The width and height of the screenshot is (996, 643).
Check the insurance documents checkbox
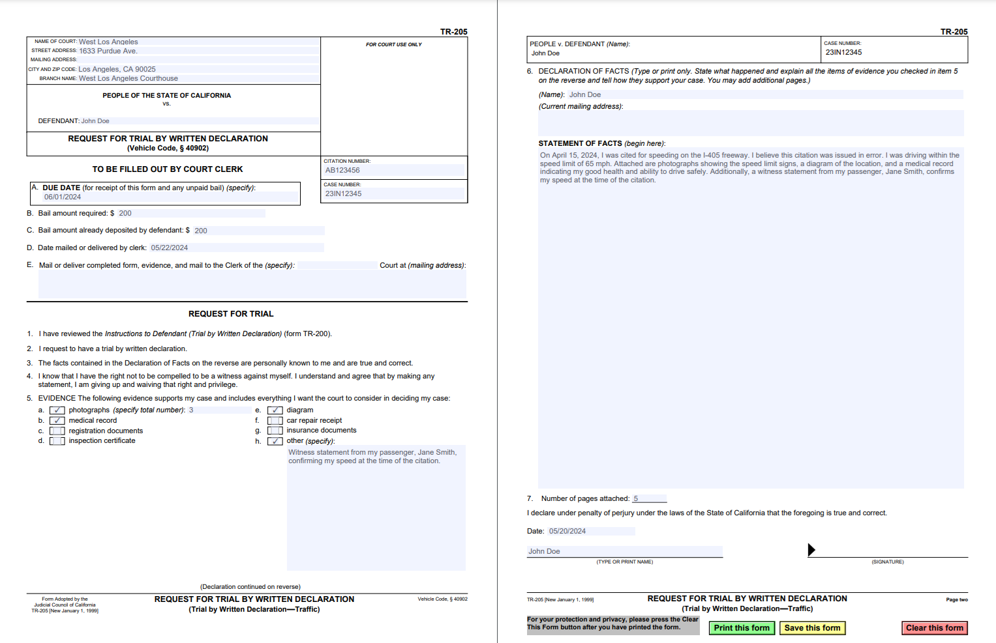pyautogui.click(x=275, y=430)
